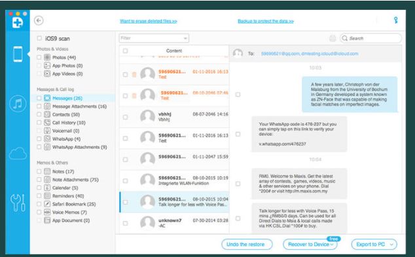Check the Voice Memos (7) checkbox
The image size is (415, 257).
(x=39, y=212)
